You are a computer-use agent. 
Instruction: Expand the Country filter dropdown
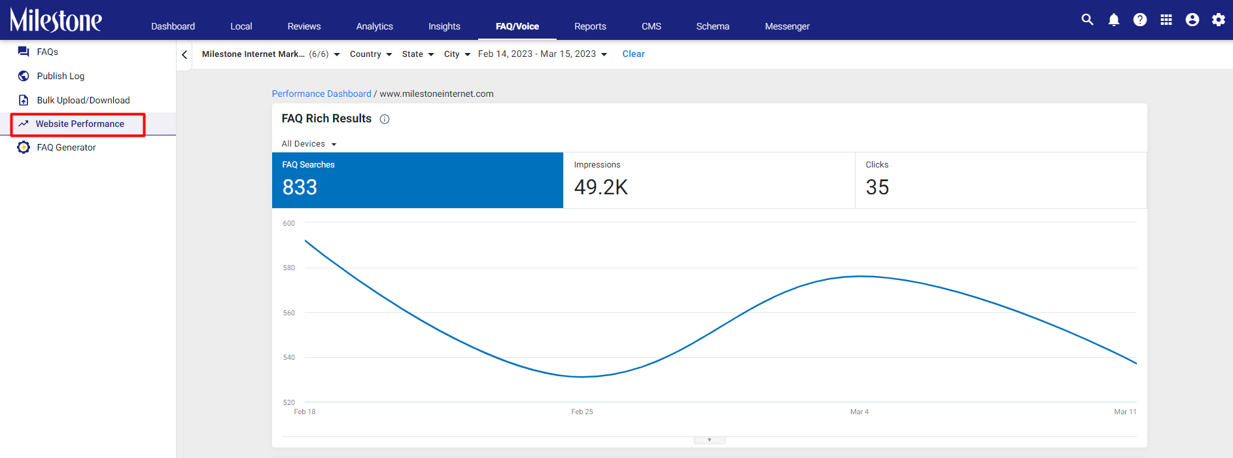371,54
